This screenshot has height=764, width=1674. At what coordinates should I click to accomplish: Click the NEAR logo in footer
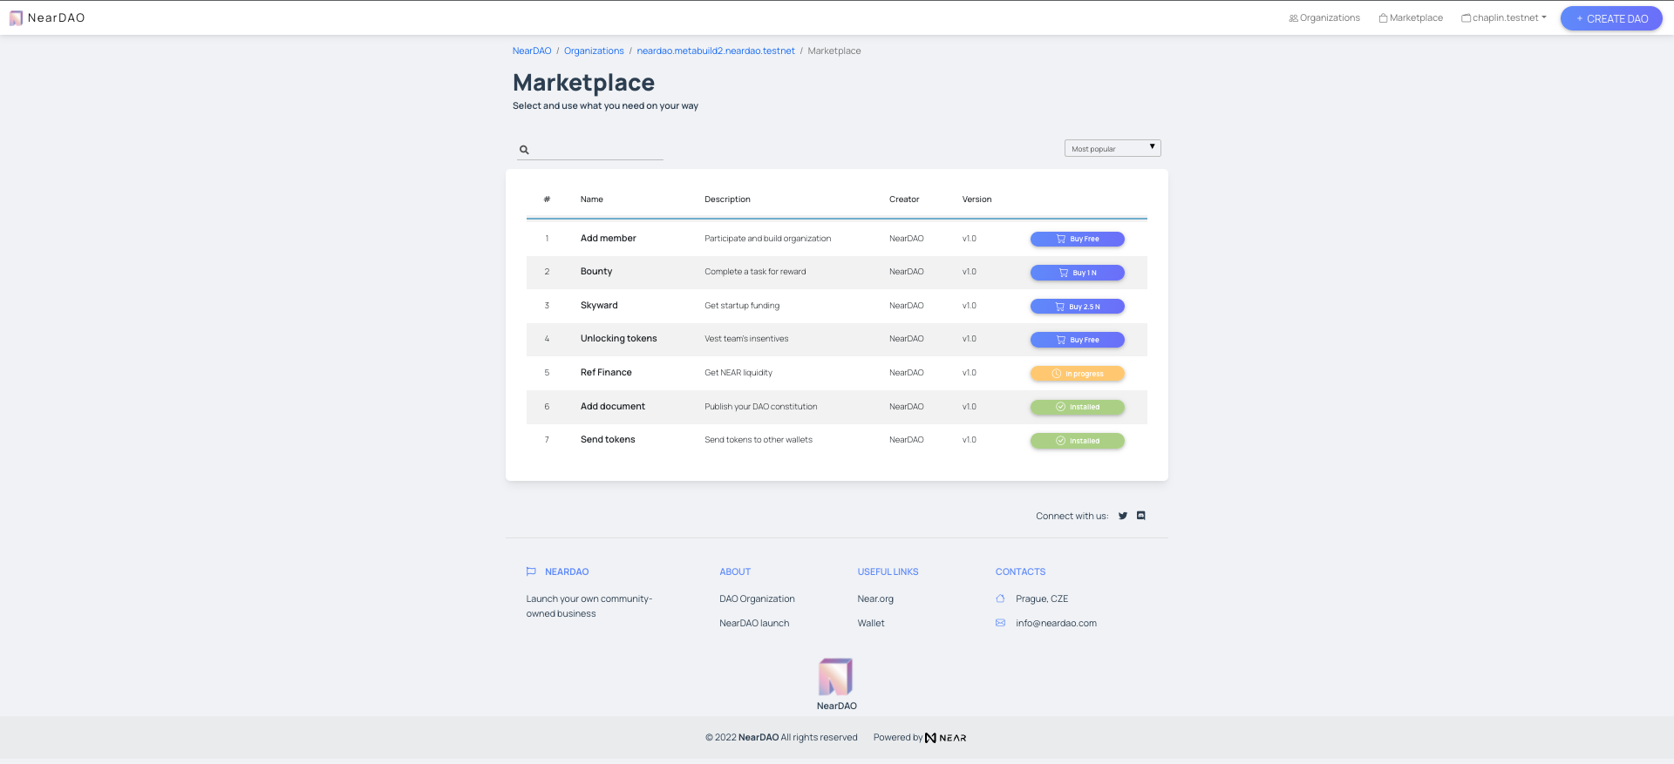coord(945,738)
